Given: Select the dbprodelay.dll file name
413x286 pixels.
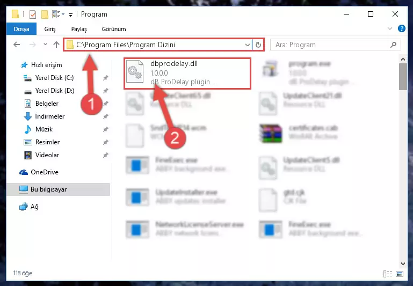Looking at the screenshot, I should click(174, 64).
